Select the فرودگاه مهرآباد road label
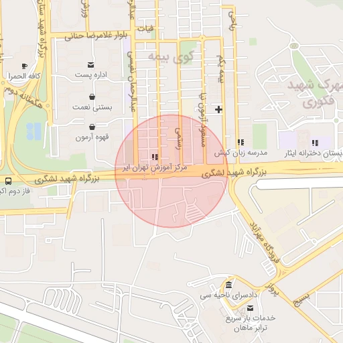This screenshot has width=343, height=343. (x=265, y=243)
